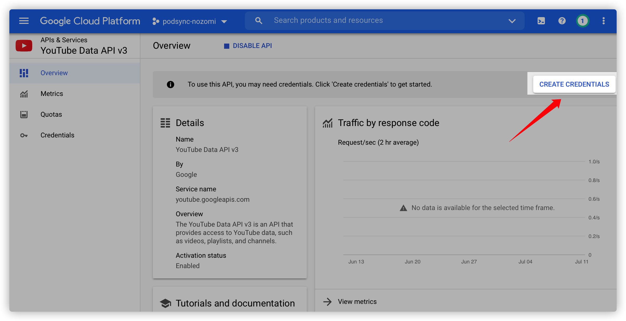The width and height of the screenshot is (626, 321).
Task: Click the Metrics chart icon in sidebar
Action: tap(24, 94)
